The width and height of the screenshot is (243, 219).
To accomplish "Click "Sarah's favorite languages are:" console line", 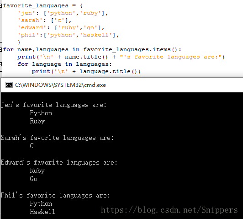I will 58,138.
